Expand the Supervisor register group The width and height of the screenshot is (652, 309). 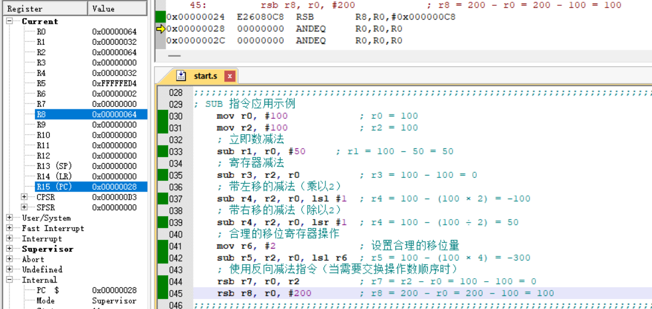[x=9, y=249]
